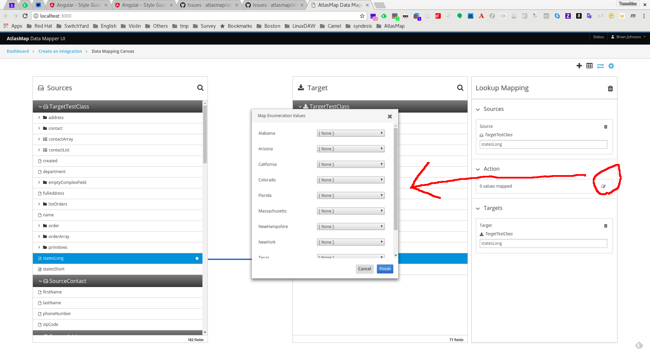Viewport: 650px width, 356px height.
Task: Toggle the blue source-target arrows icon
Action: 601,66
